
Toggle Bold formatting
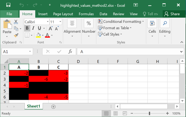pyautogui.click(x=27, y=28)
